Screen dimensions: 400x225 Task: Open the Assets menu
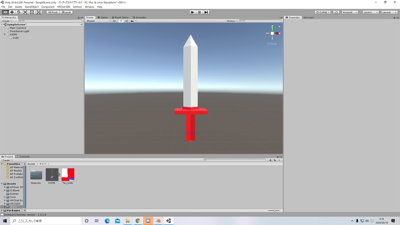tap(19, 7)
